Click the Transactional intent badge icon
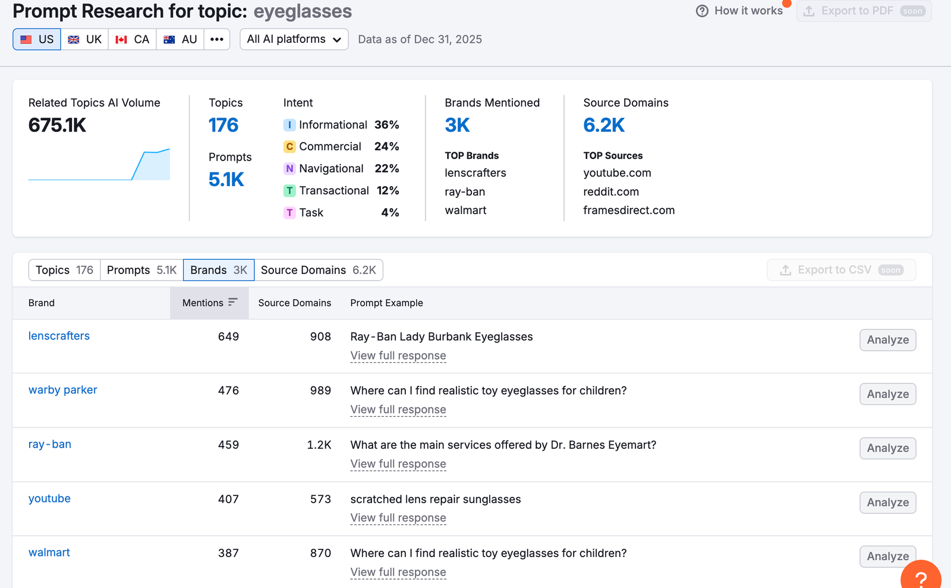Screen dimensions: 951x588 [289, 191]
